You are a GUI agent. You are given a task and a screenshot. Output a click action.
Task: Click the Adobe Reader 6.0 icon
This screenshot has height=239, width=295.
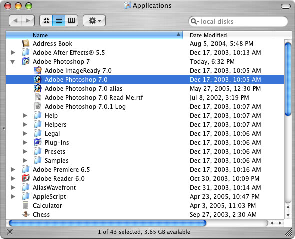click(x=26, y=178)
